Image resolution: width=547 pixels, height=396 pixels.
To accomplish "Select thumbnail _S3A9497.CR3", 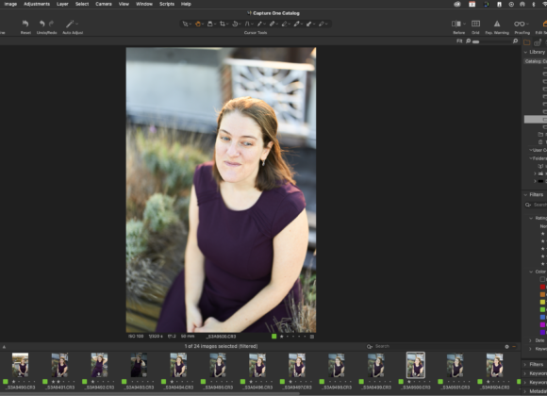I will [x=297, y=365].
